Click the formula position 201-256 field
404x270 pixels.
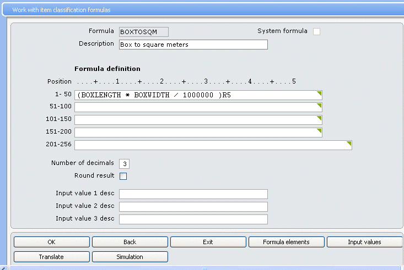click(x=212, y=145)
